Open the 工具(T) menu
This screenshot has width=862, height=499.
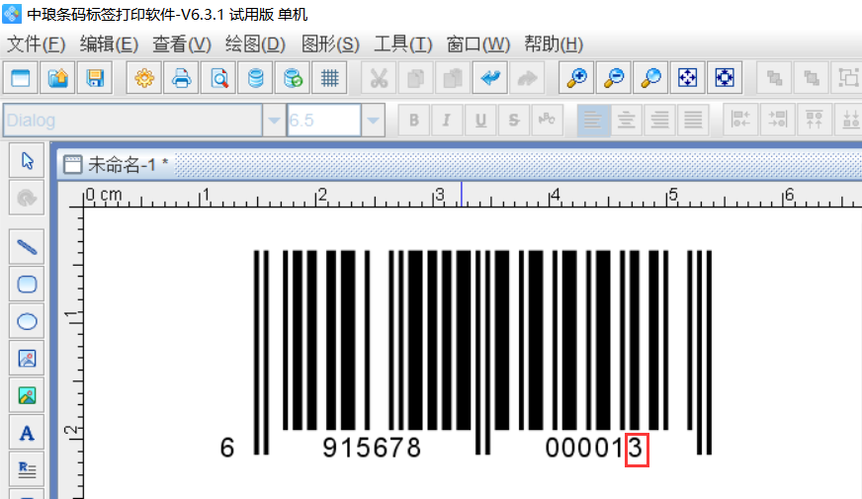point(403,43)
